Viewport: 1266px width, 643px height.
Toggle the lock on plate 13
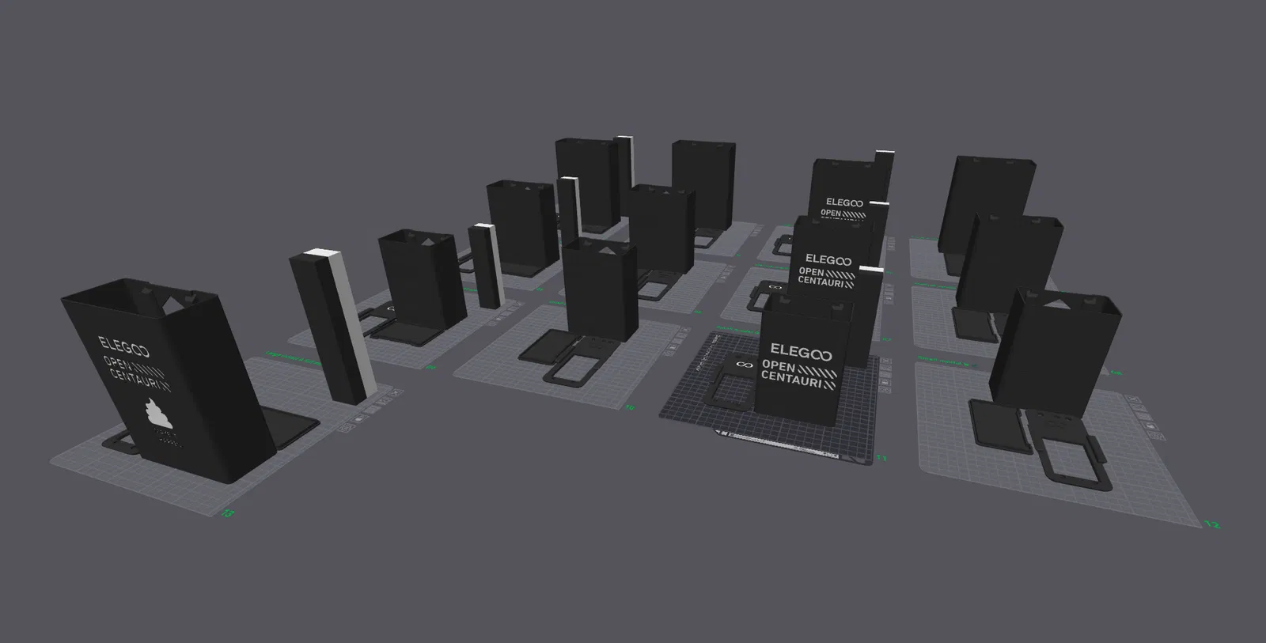[x=359, y=419]
